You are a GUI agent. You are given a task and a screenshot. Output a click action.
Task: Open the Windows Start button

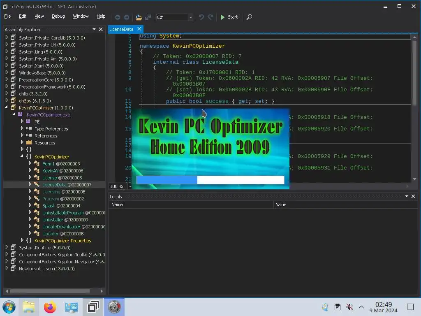coord(9,307)
